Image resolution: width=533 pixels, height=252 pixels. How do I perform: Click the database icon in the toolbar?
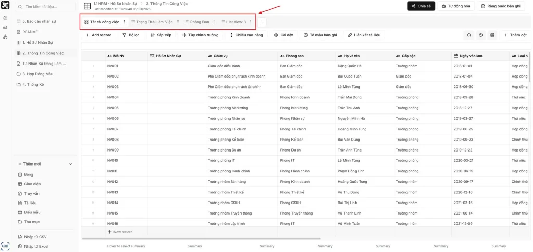point(492,35)
